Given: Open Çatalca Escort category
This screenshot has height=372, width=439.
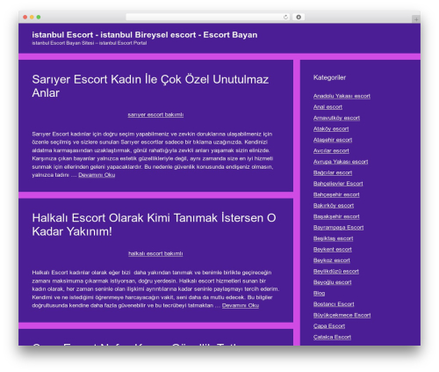Looking at the screenshot, I should tap(332, 337).
